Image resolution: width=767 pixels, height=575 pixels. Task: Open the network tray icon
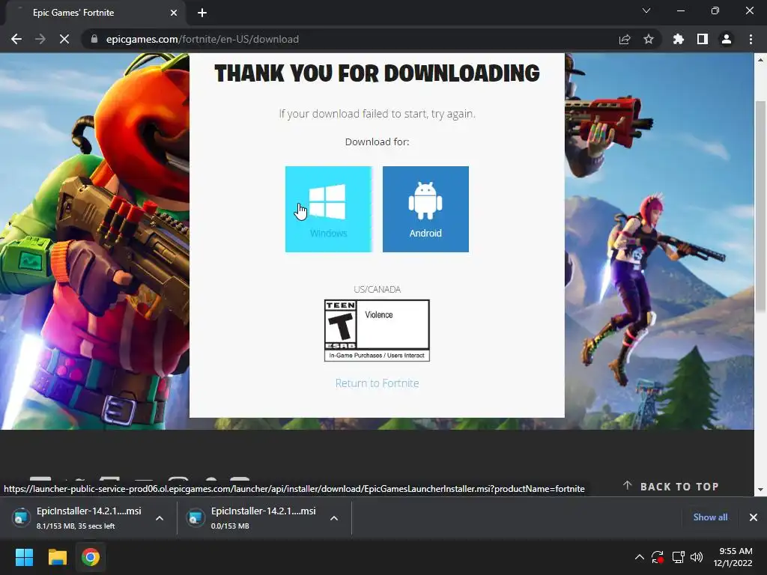tap(678, 557)
